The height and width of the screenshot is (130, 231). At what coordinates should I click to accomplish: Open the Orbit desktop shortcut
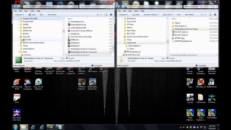click(x=17, y=70)
